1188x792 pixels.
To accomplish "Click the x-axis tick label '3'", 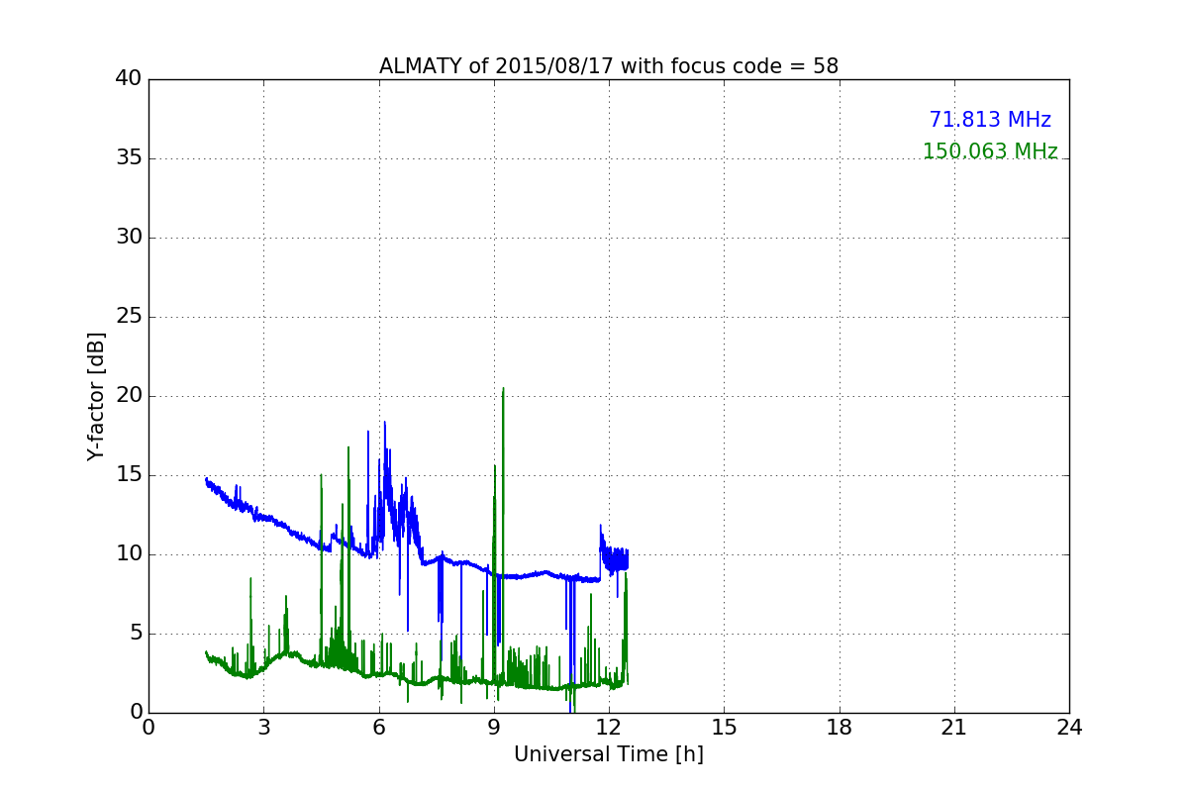I will click(263, 728).
